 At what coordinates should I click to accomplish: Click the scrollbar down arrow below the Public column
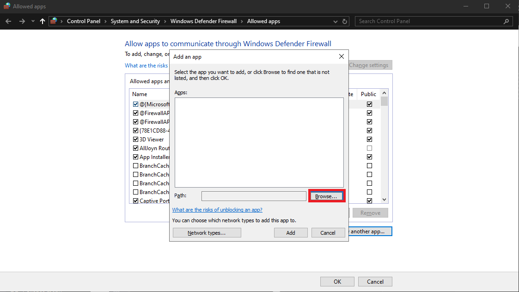(384, 199)
